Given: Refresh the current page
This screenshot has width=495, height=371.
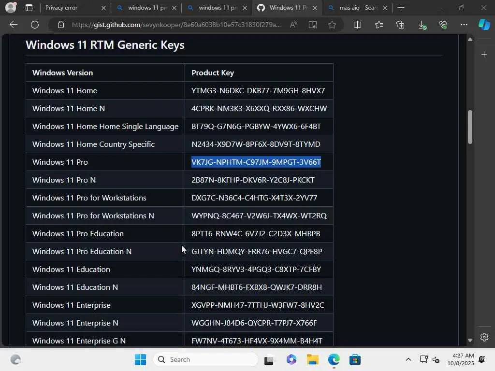Looking at the screenshot, I should pyautogui.click(x=35, y=25).
